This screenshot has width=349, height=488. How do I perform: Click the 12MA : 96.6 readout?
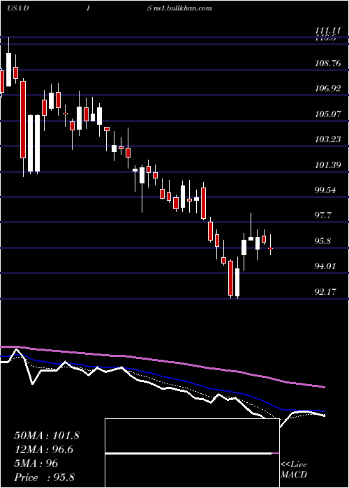pos(43,450)
